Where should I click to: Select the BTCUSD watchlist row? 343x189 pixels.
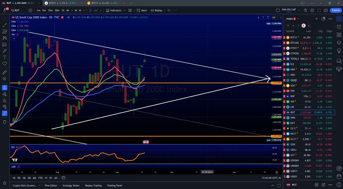309,43
